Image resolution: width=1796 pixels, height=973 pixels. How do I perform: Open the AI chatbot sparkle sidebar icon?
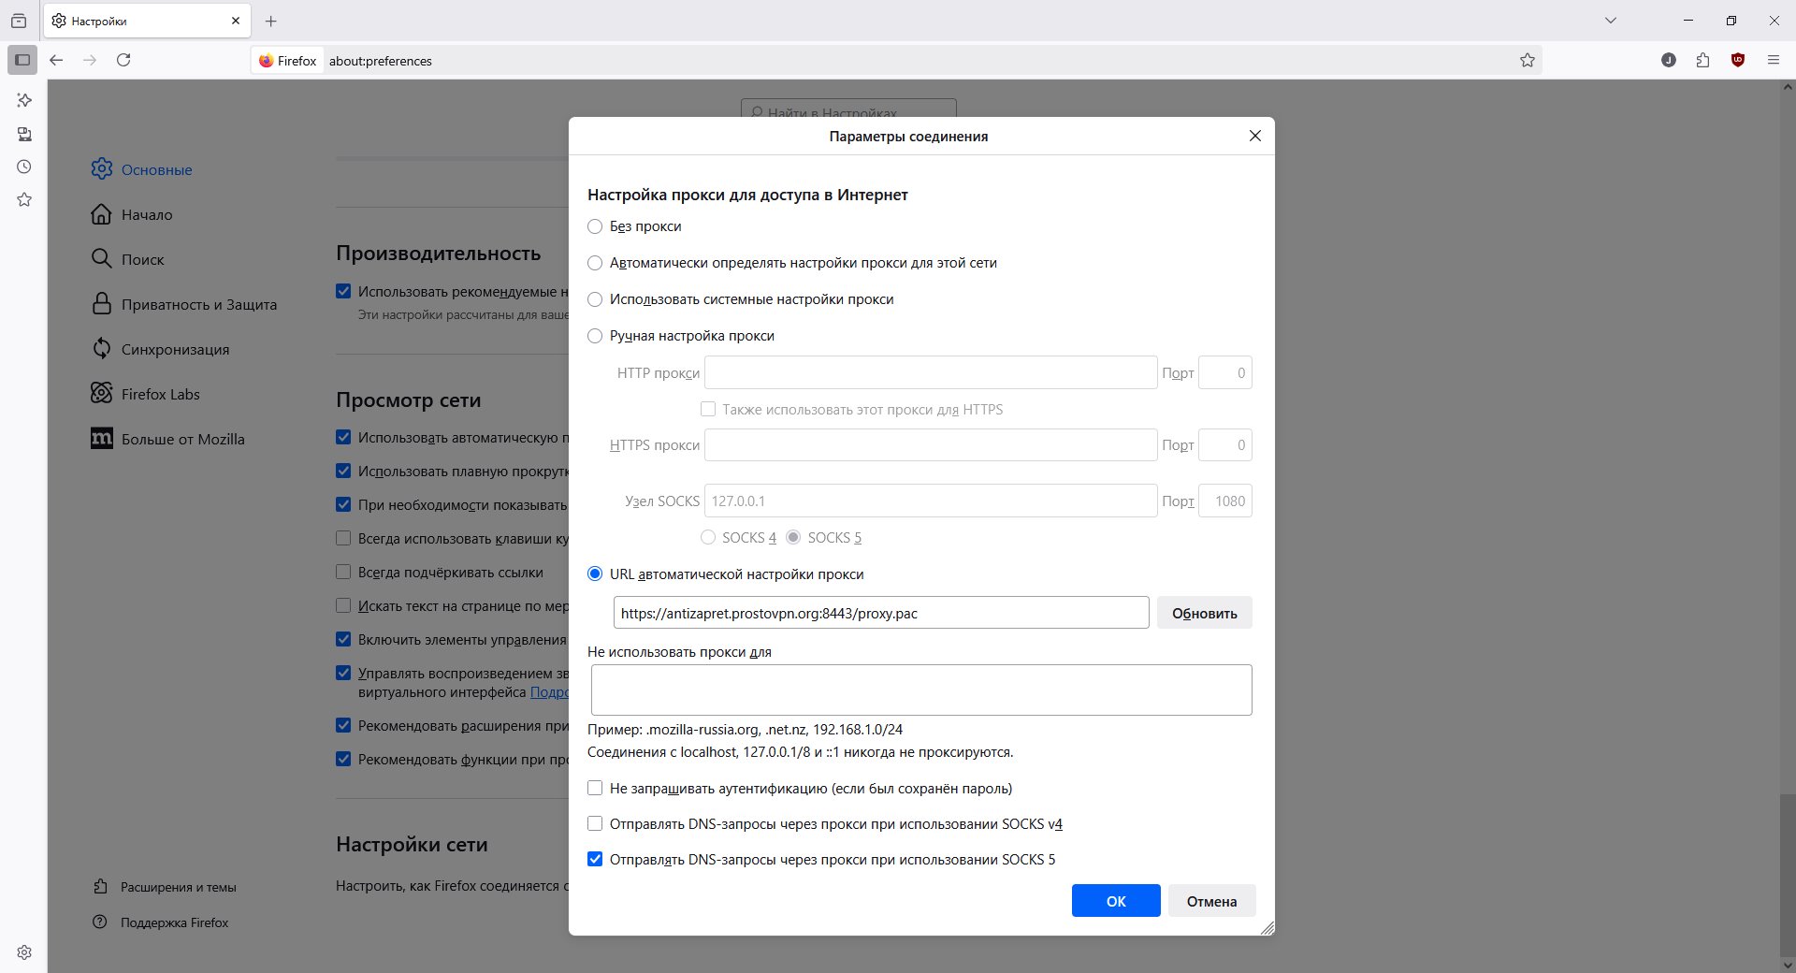24,99
